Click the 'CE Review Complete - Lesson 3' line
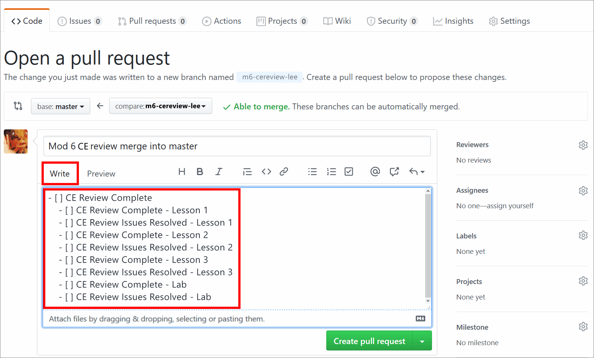This screenshot has height=358, width=594. (x=133, y=260)
